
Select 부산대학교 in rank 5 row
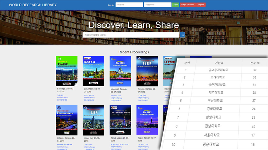215,100
